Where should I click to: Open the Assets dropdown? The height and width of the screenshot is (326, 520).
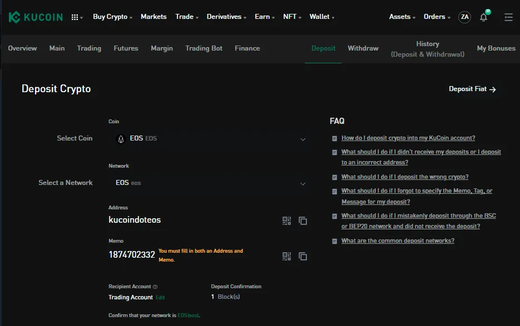(x=402, y=17)
